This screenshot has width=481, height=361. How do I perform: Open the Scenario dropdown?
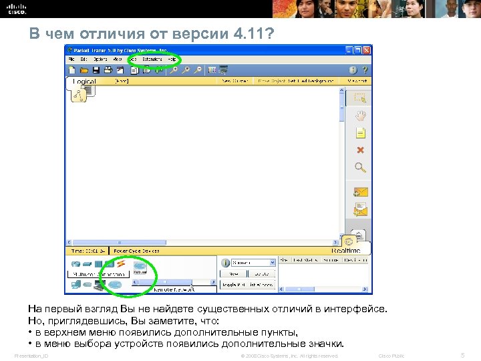(x=253, y=263)
